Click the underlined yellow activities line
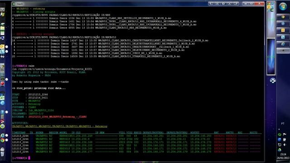The image size is (290, 163). pos(59,126)
